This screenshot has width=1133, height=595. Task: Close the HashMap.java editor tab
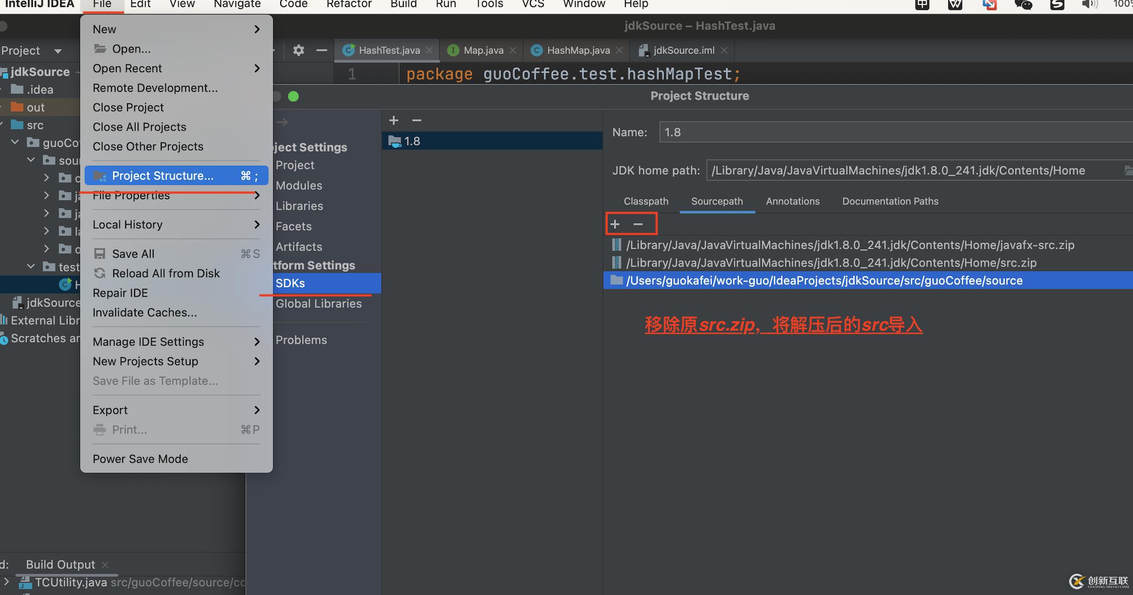coord(619,50)
